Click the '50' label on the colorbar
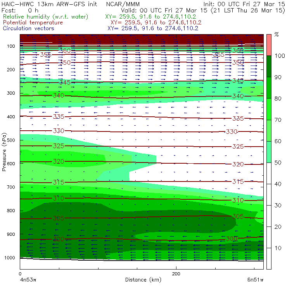Screen dimensions: 287x287 278,163
